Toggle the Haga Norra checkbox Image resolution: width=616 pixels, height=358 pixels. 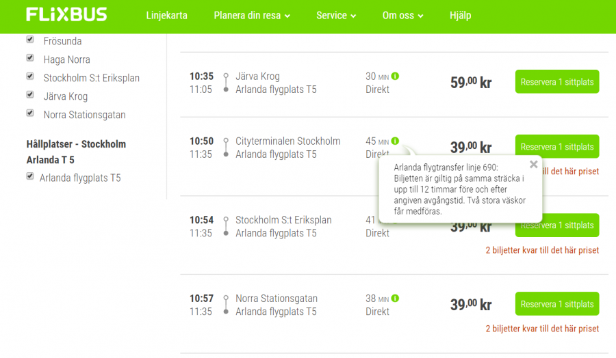point(30,58)
